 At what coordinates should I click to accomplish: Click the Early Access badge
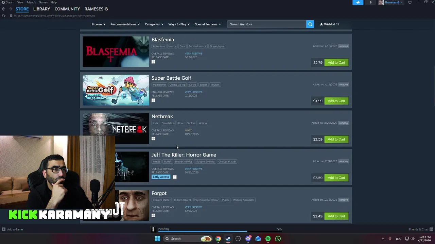pyautogui.click(x=161, y=177)
